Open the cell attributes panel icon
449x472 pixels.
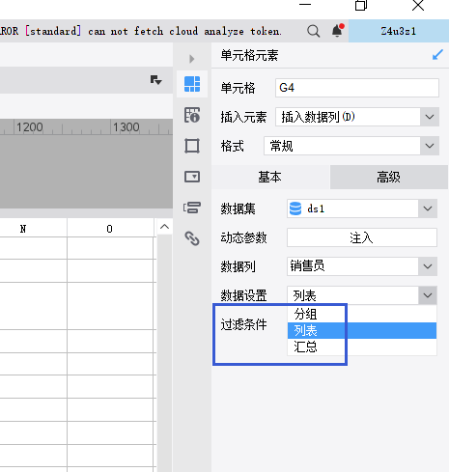point(192,115)
